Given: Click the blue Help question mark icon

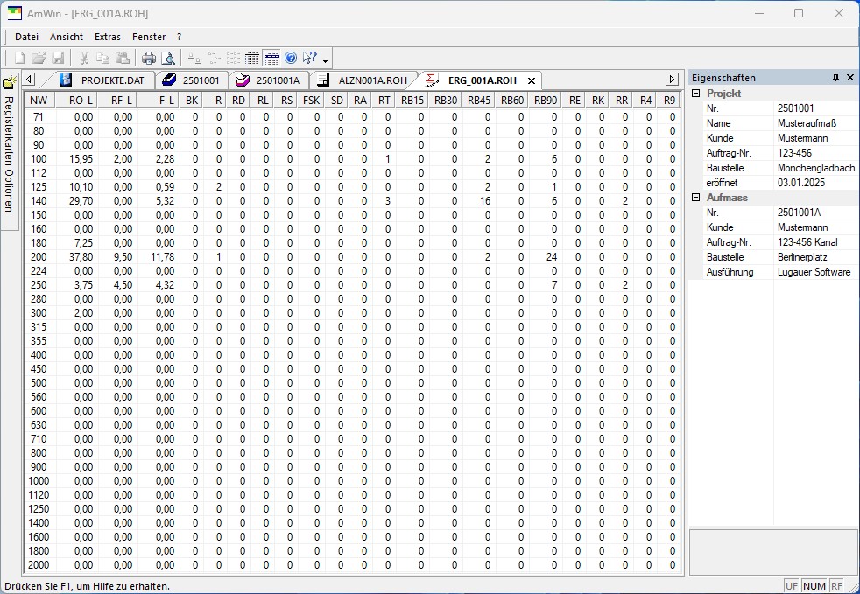Looking at the screenshot, I should [291, 58].
